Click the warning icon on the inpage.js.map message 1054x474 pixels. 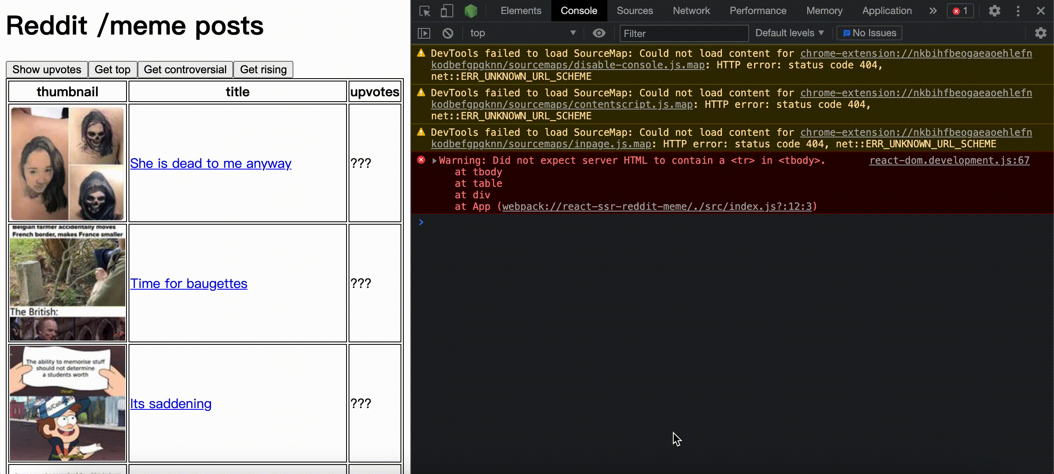(x=421, y=132)
